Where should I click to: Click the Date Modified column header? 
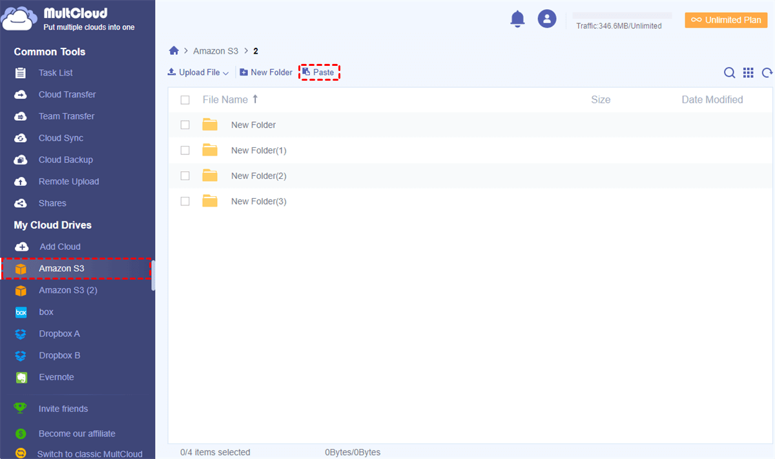(x=712, y=100)
